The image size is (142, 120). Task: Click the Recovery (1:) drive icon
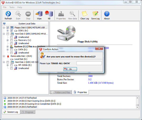click(x=16, y=40)
